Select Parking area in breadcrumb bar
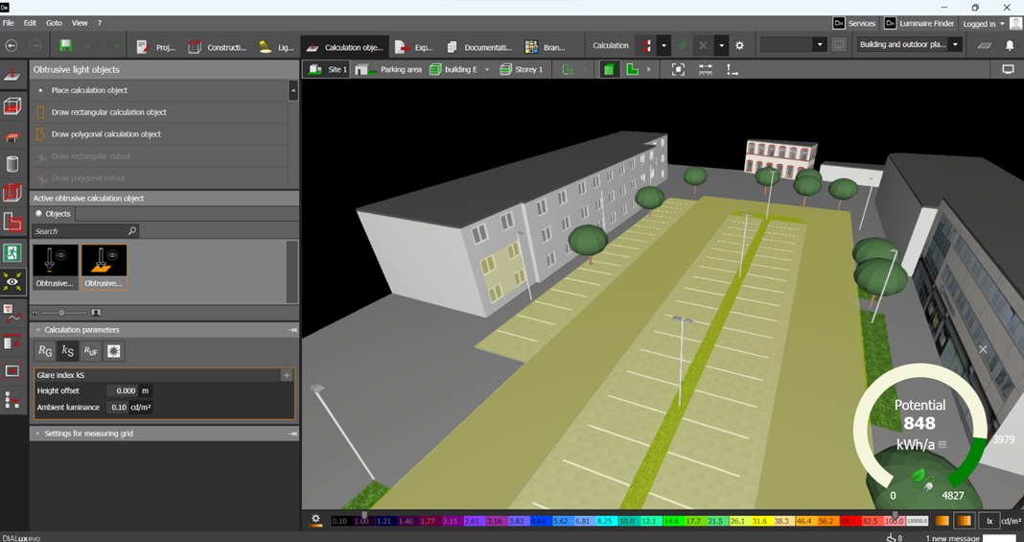The height and width of the screenshot is (542, 1024). pos(388,69)
